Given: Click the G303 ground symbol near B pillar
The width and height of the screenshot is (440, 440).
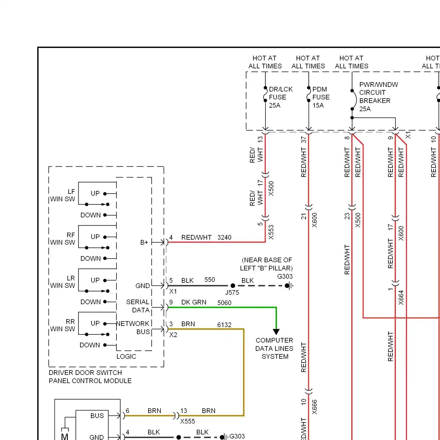Looking at the screenshot, I should (289, 285).
